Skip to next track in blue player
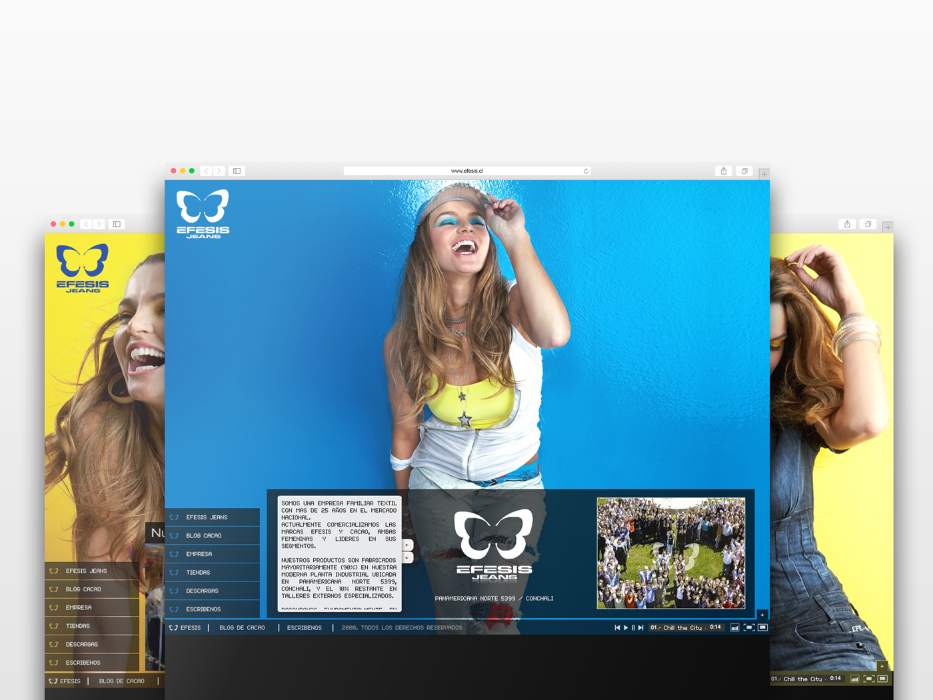This screenshot has height=700, width=933. tap(641, 628)
